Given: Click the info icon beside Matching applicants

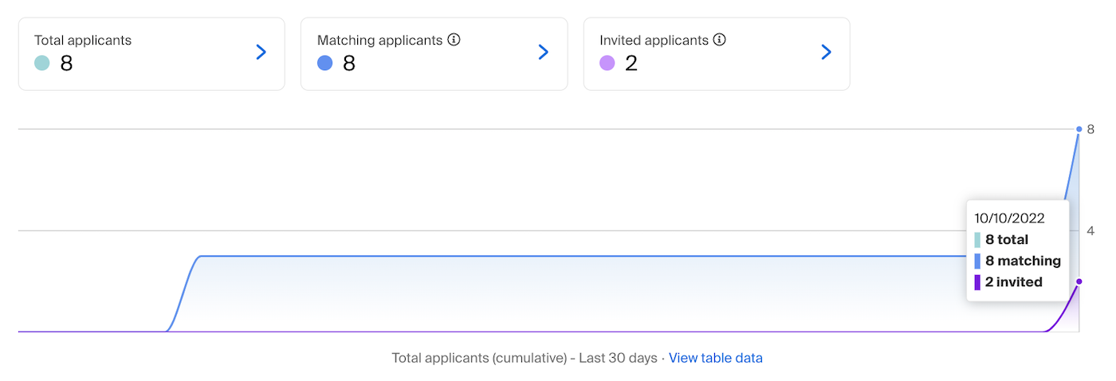Looking at the screenshot, I should (x=454, y=40).
